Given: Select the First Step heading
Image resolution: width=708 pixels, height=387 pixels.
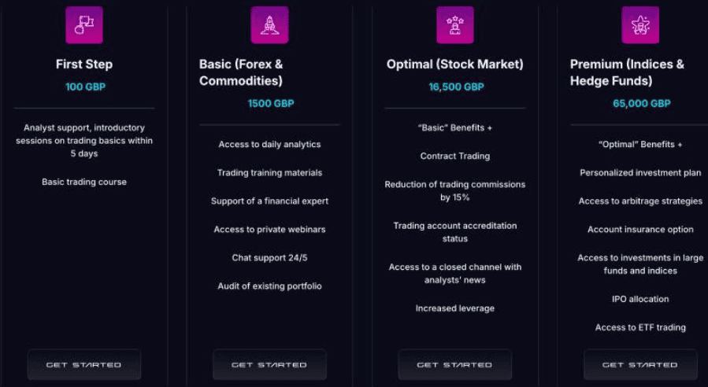Looking at the screenshot, I should [x=84, y=64].
